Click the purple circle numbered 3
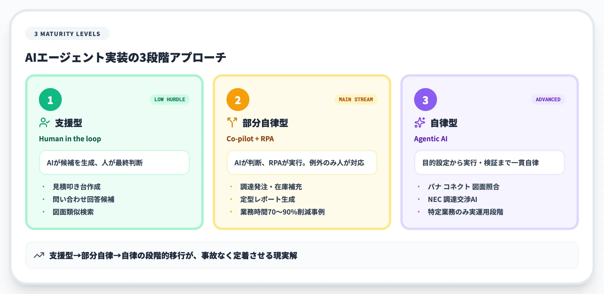 click(x=425, y=100)
